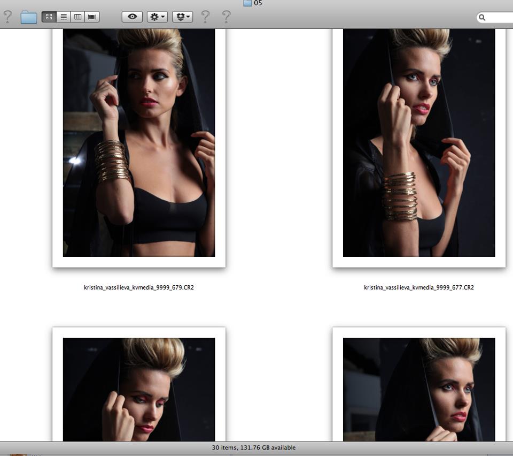Image resolution: width=513 pixels, height=456 pixels.
Task: Click the "30 items, 131.76 GB available" status text
Action: click(x=253, y=447)
